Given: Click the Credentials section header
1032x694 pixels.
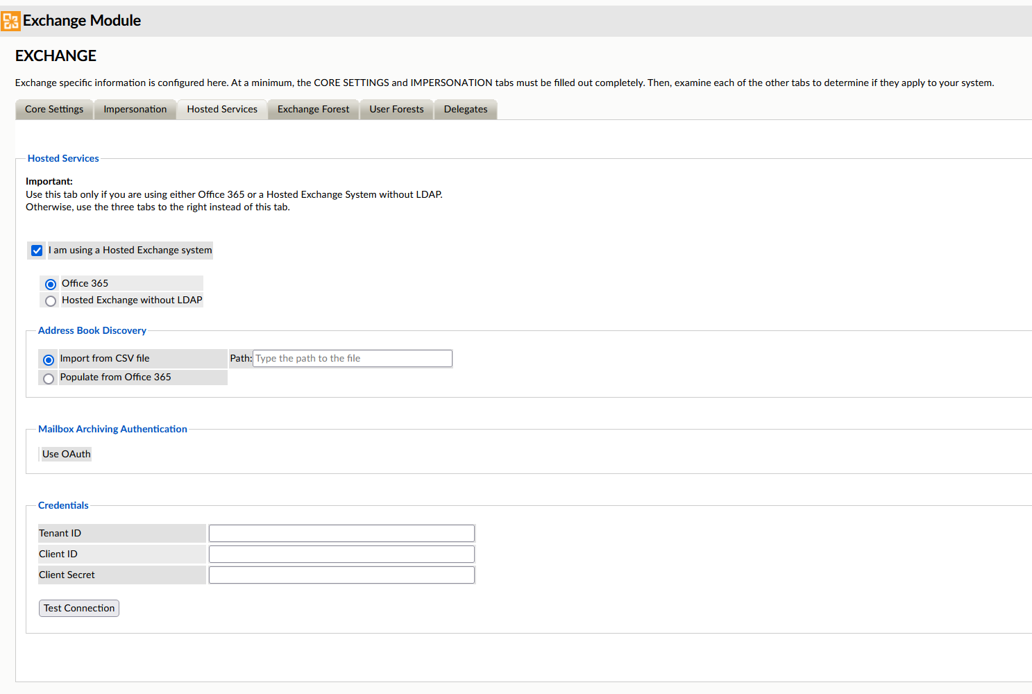Looking at the screenshot, I should coord(63,505).
